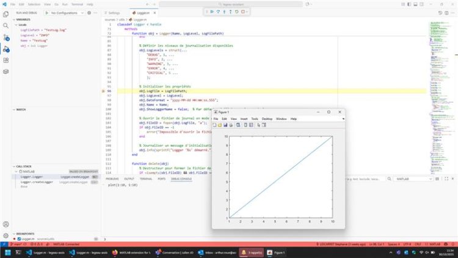The height and width of the screenshot is (258, 458).
Task: Open Source Control view in activity bar
Action: pyautogui.click(x=5, y=37)
